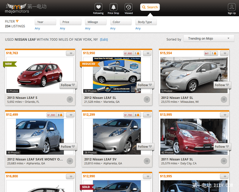Open red 2011 LEAF SL photo
Viewport: 239px width, 192px height.
(x=194, y=136)
